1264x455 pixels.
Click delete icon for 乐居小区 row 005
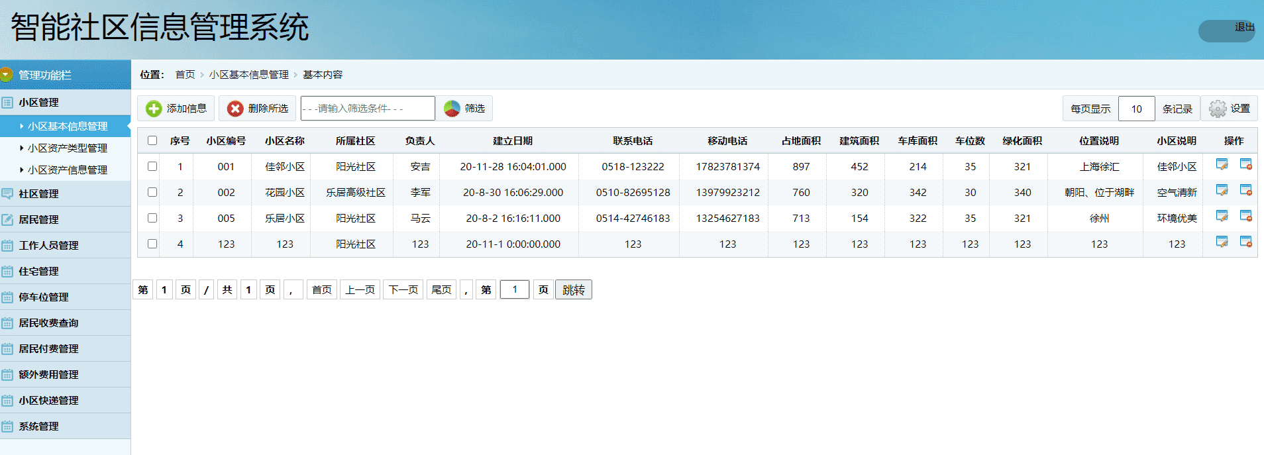[x=1246, y=216]
